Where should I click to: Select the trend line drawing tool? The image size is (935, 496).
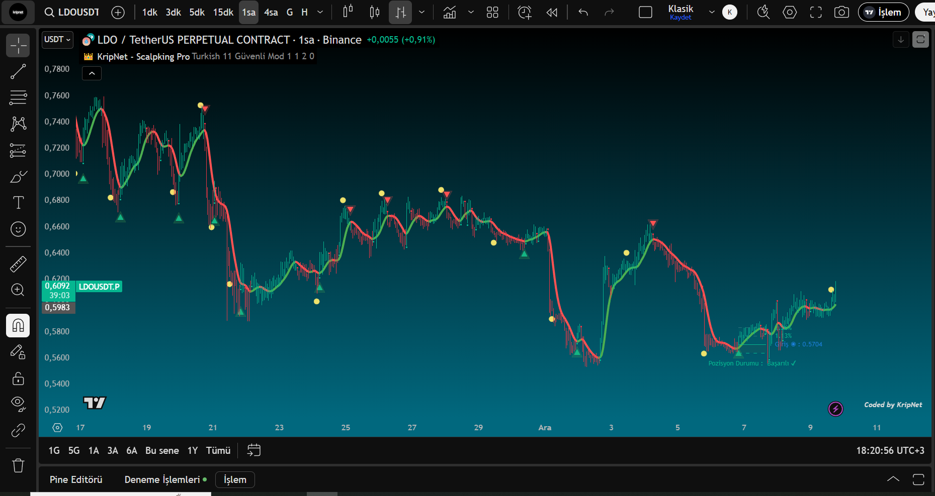pyautogui.click(x=18, y=72)
